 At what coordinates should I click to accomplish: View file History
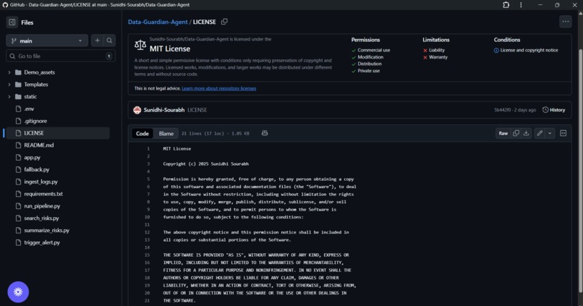click(x=554, y=110)
